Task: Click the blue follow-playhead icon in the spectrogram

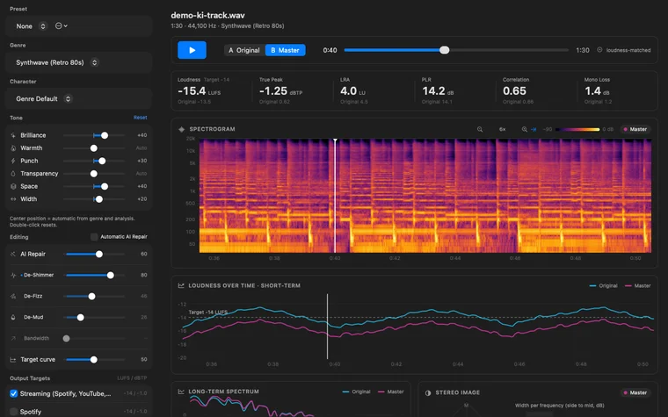Action: tap(534, 129)
